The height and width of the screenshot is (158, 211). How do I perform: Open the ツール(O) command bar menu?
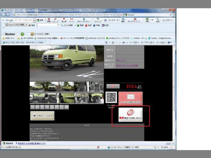click(161, 42)
